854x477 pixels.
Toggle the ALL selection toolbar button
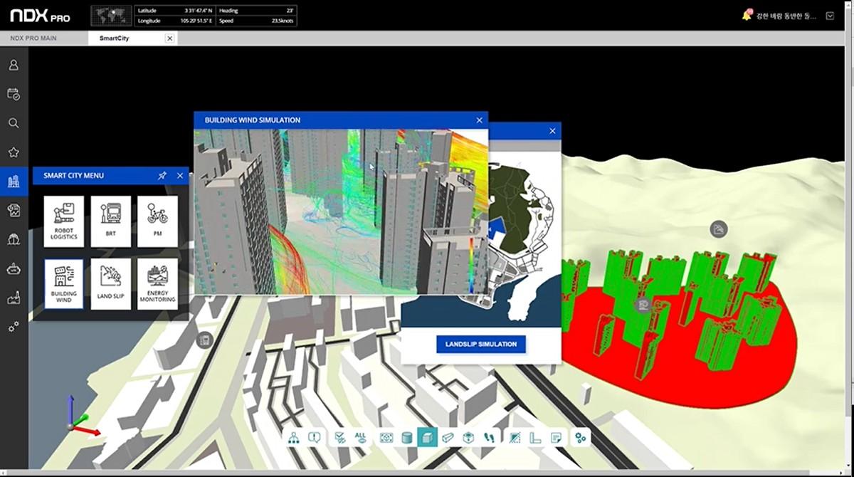point(360,438)
